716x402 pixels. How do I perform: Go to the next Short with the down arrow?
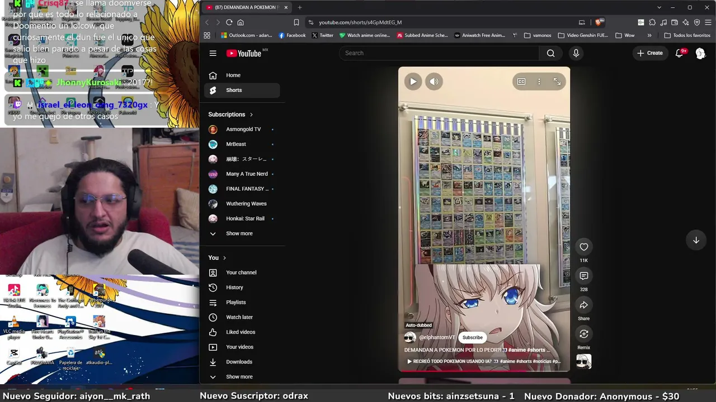696,240
